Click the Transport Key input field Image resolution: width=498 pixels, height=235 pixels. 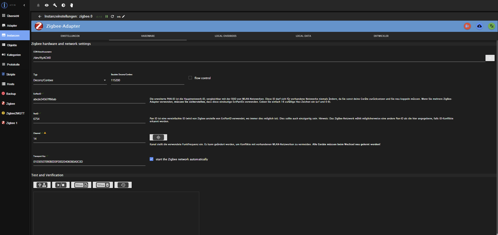pyautogui.click(x=89, y=162)
